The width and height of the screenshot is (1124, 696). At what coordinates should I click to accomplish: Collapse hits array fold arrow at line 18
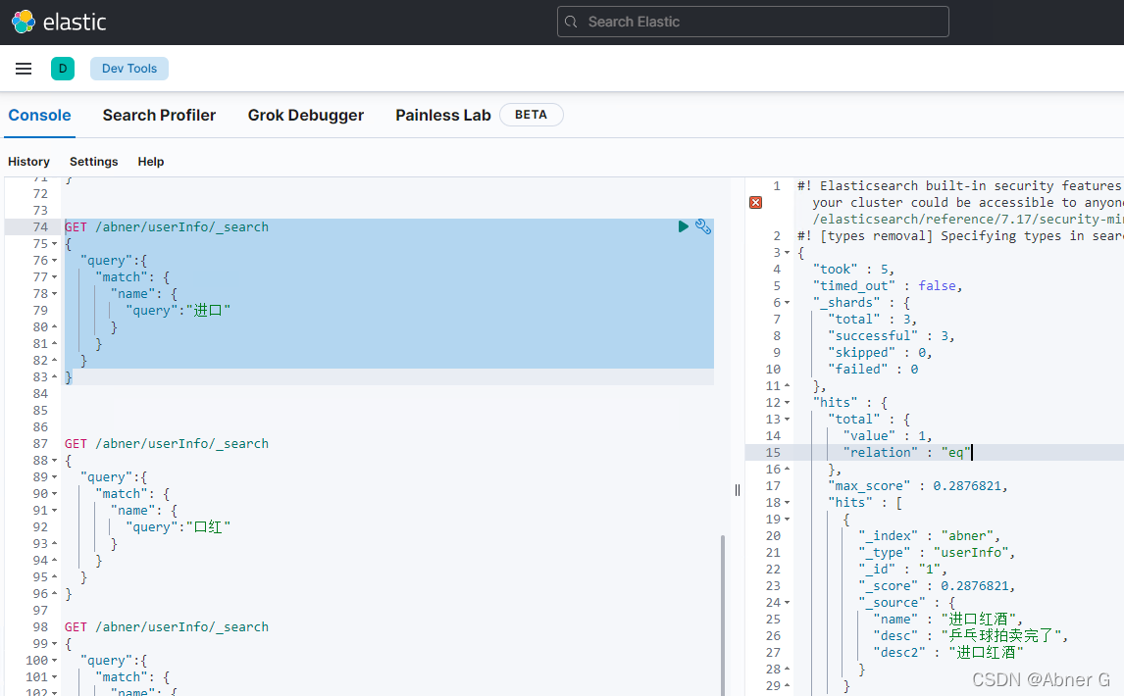pyautogui.click(x=787, y=503)
